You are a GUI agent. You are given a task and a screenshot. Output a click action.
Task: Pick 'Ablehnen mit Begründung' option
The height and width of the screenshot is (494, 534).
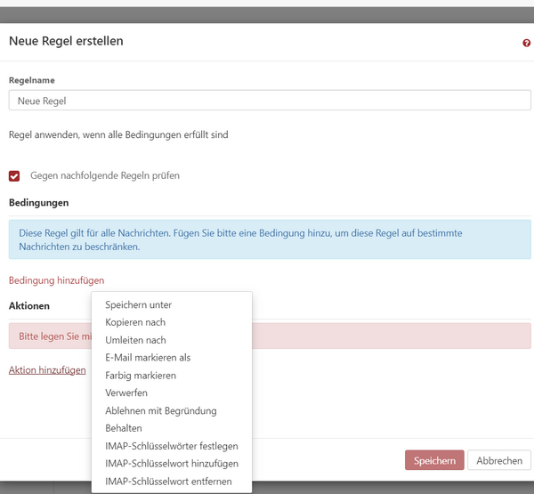(x=161, y=410)
